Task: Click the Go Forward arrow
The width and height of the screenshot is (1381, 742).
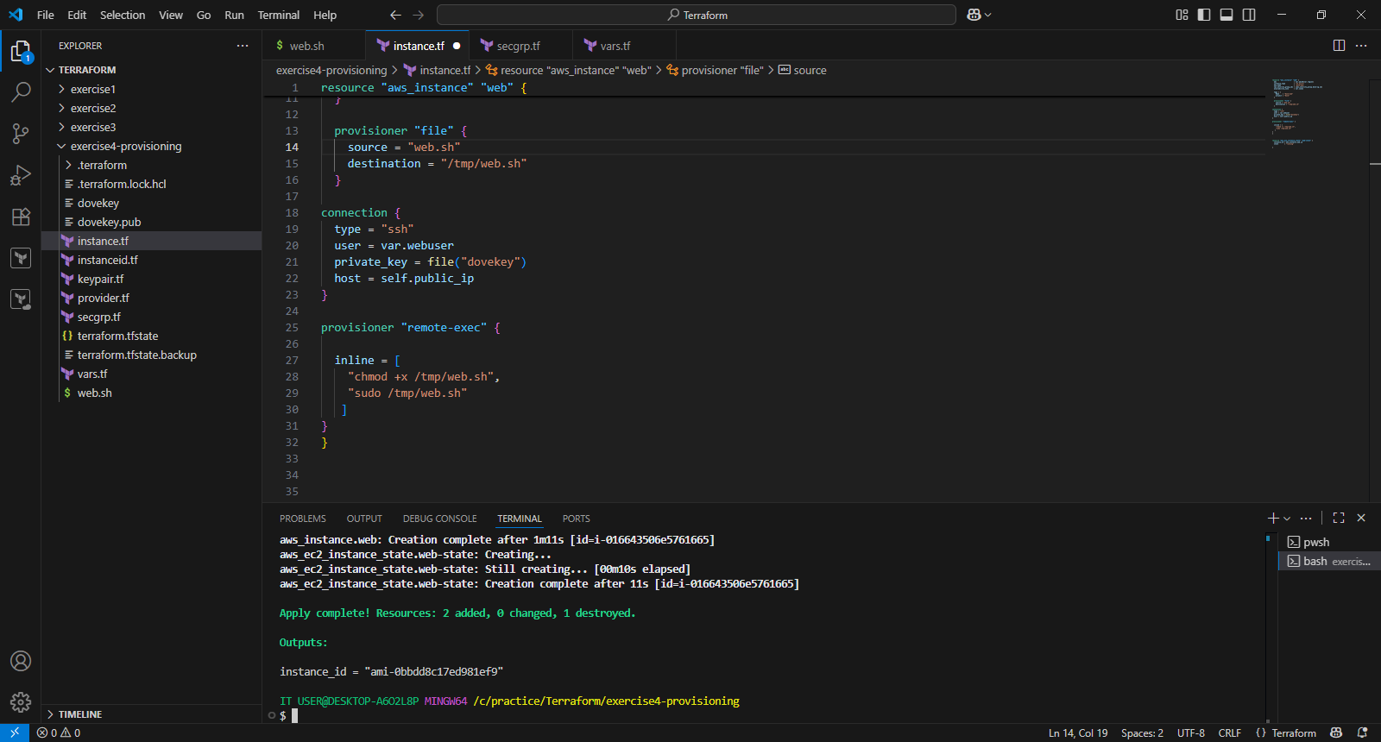Action: point(419,15)
